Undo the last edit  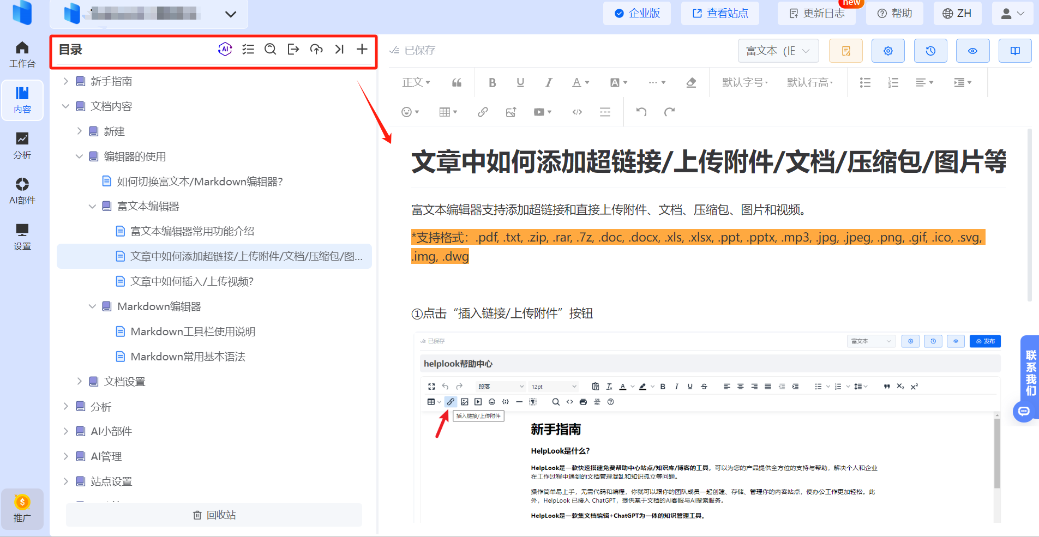click(x=641, y=112)
